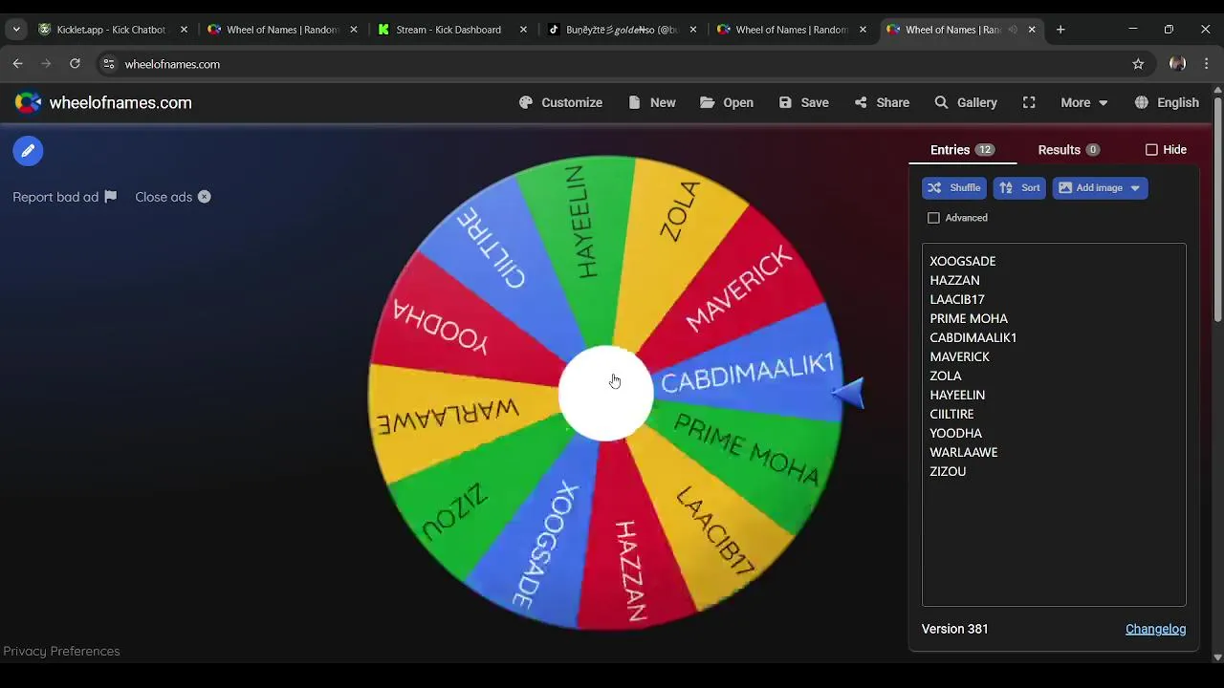Click the address bar URL field
This screenshot has height=688, width=1224.
(612, 64)
